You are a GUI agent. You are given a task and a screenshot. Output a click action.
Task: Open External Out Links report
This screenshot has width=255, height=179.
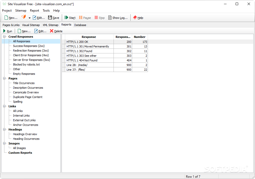[x=24, y=120]
